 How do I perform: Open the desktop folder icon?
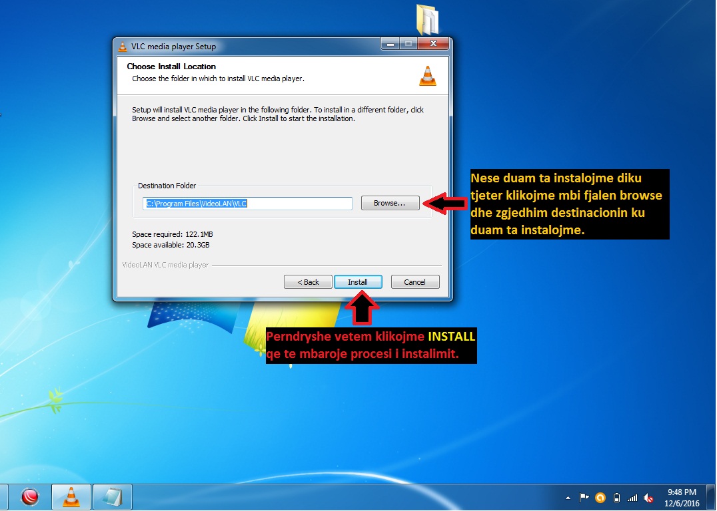tap(427, 20)
